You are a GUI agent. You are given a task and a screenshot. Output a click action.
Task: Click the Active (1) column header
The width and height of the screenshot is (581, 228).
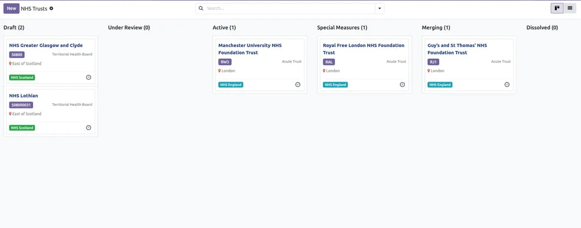(224, 28)
